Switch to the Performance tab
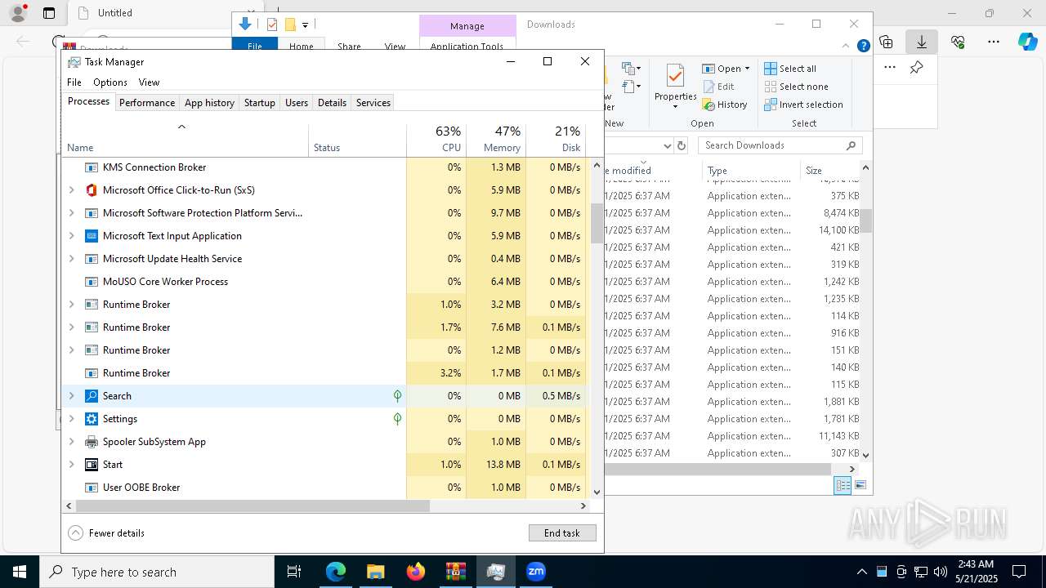Screen dimensions: 1046x588 [147, 103]
